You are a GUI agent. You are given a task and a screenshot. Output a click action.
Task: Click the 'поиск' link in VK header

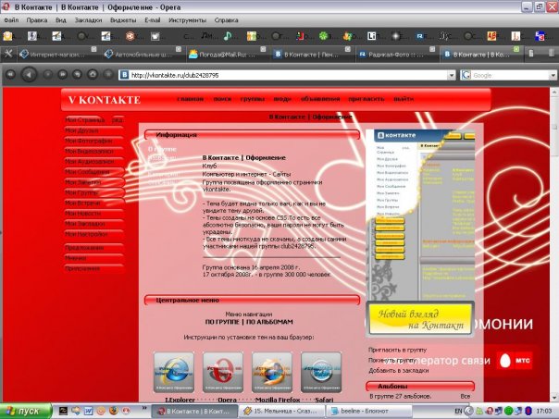pos(222,99)
